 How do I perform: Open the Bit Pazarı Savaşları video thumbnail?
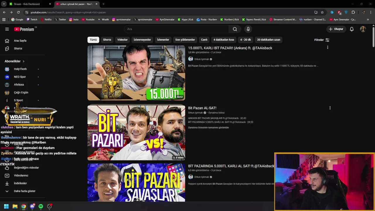point(136,183)
